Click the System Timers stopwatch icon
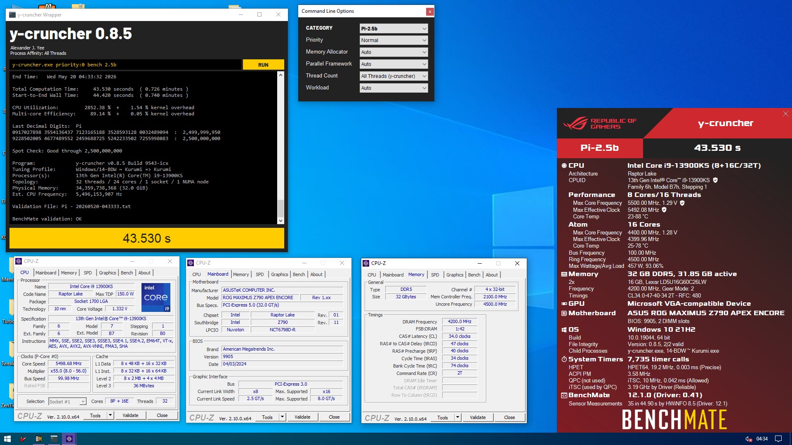The image size is (792, 445). [x=564, y=359]
